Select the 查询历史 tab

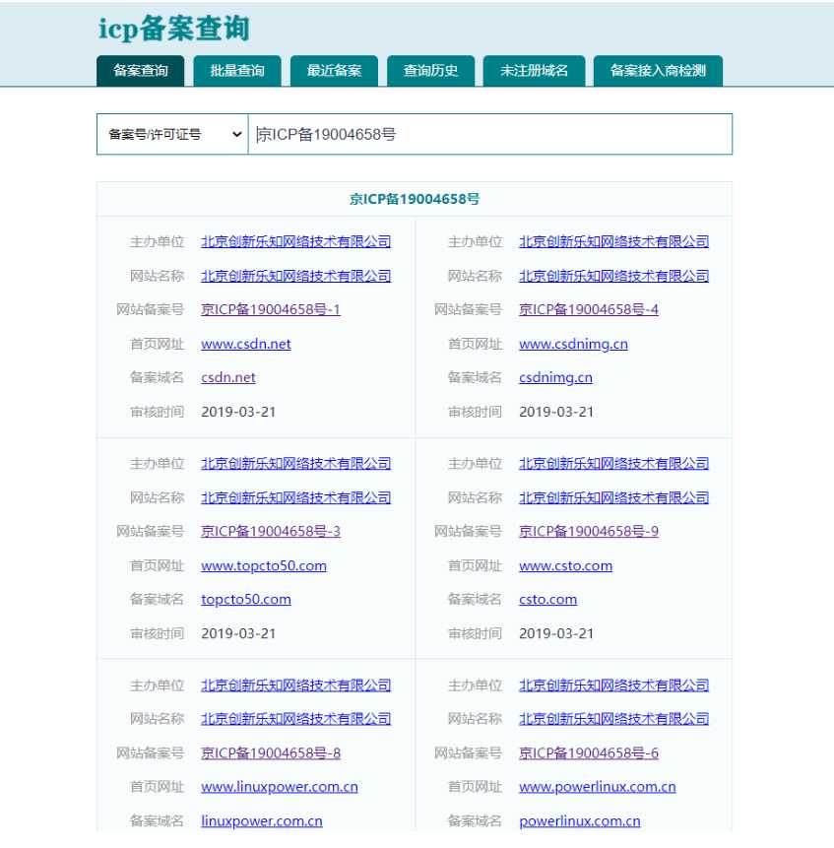click(430, 70)
